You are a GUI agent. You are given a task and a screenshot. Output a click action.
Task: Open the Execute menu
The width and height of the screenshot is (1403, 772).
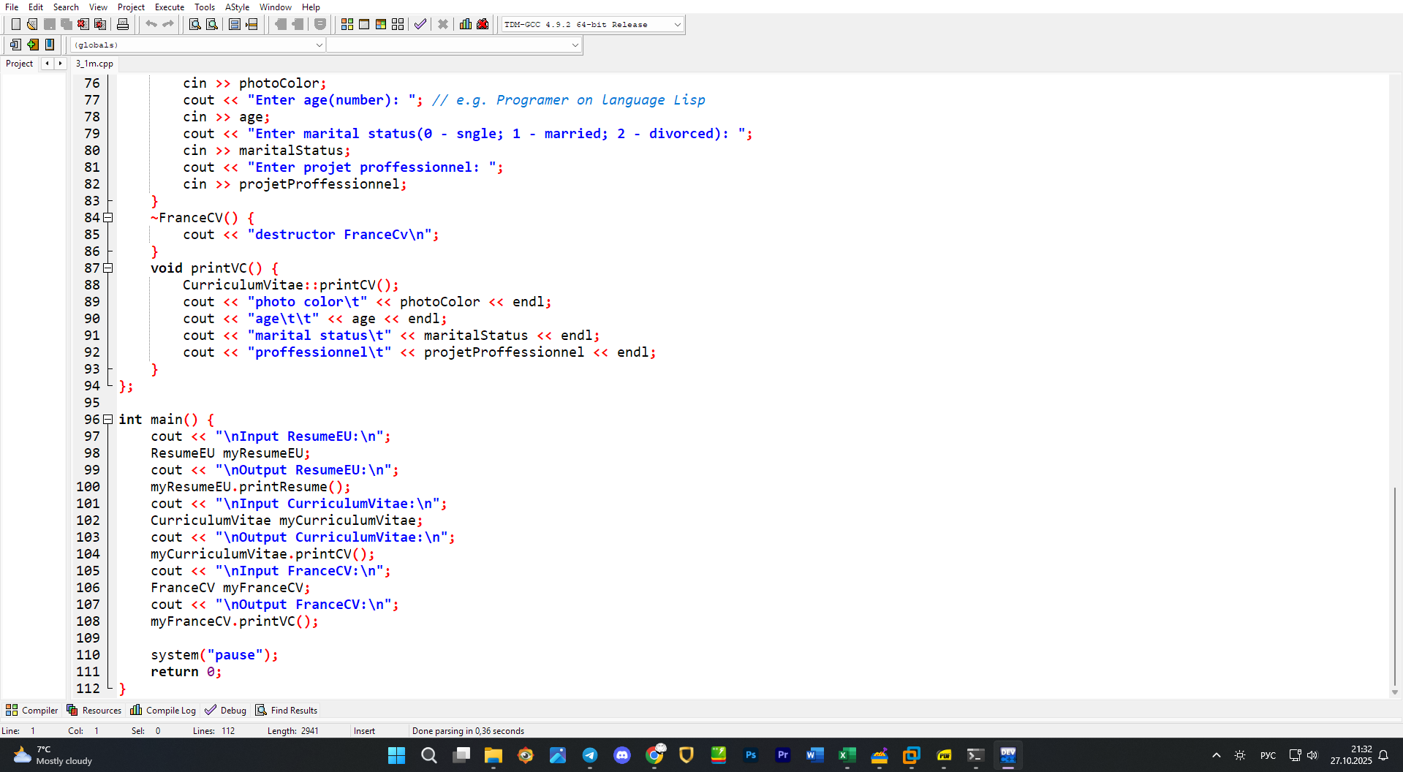(x=170, y=7)
